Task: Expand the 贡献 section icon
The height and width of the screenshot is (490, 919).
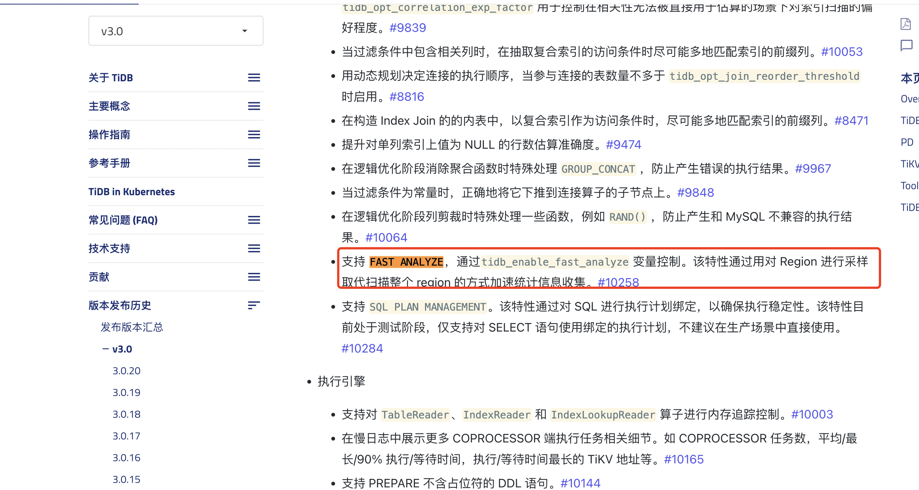Action: click(x=254, y=277)
